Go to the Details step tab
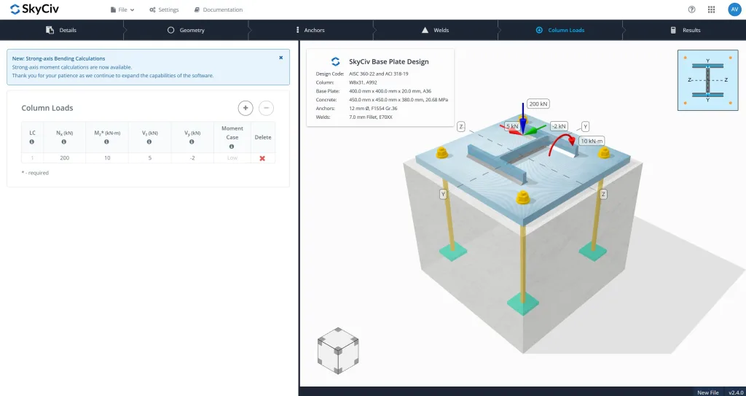The width and height of the screenshot is (746, 396). pos(62,30)
